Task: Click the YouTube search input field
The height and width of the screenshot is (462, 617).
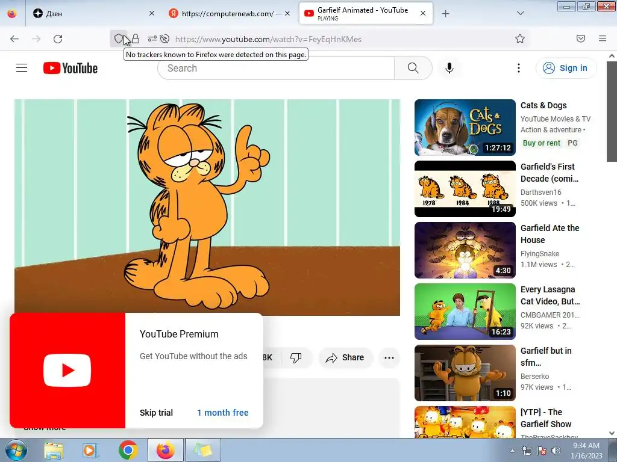Action: click(x=276, y=68)
